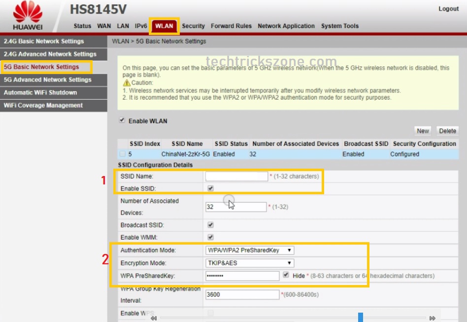
Task: Click the SSID Name input field
Action: [x=236, y=176]
